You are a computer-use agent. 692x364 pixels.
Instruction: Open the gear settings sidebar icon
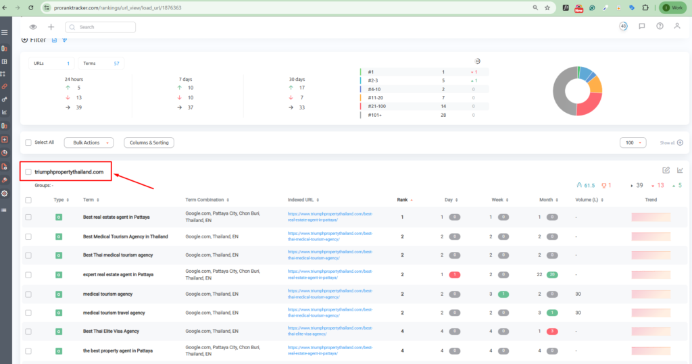click(x=5, y=194)
